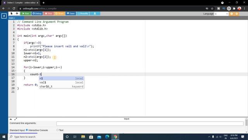Click the orange info icon button
This screenshot has height=140, width=248.
point(232,14)
